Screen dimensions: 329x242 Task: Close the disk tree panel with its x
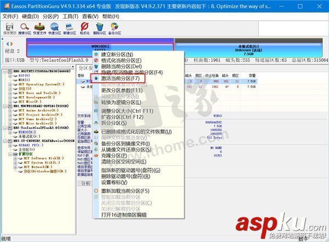click(x=73, y=66)
